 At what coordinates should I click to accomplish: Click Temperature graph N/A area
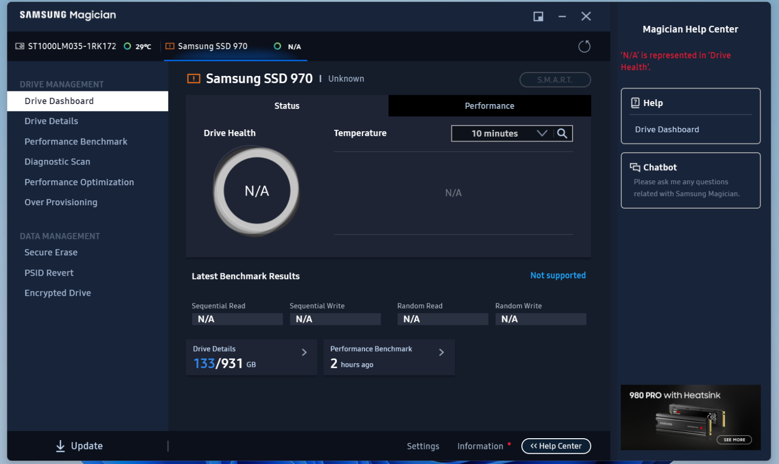453,193
